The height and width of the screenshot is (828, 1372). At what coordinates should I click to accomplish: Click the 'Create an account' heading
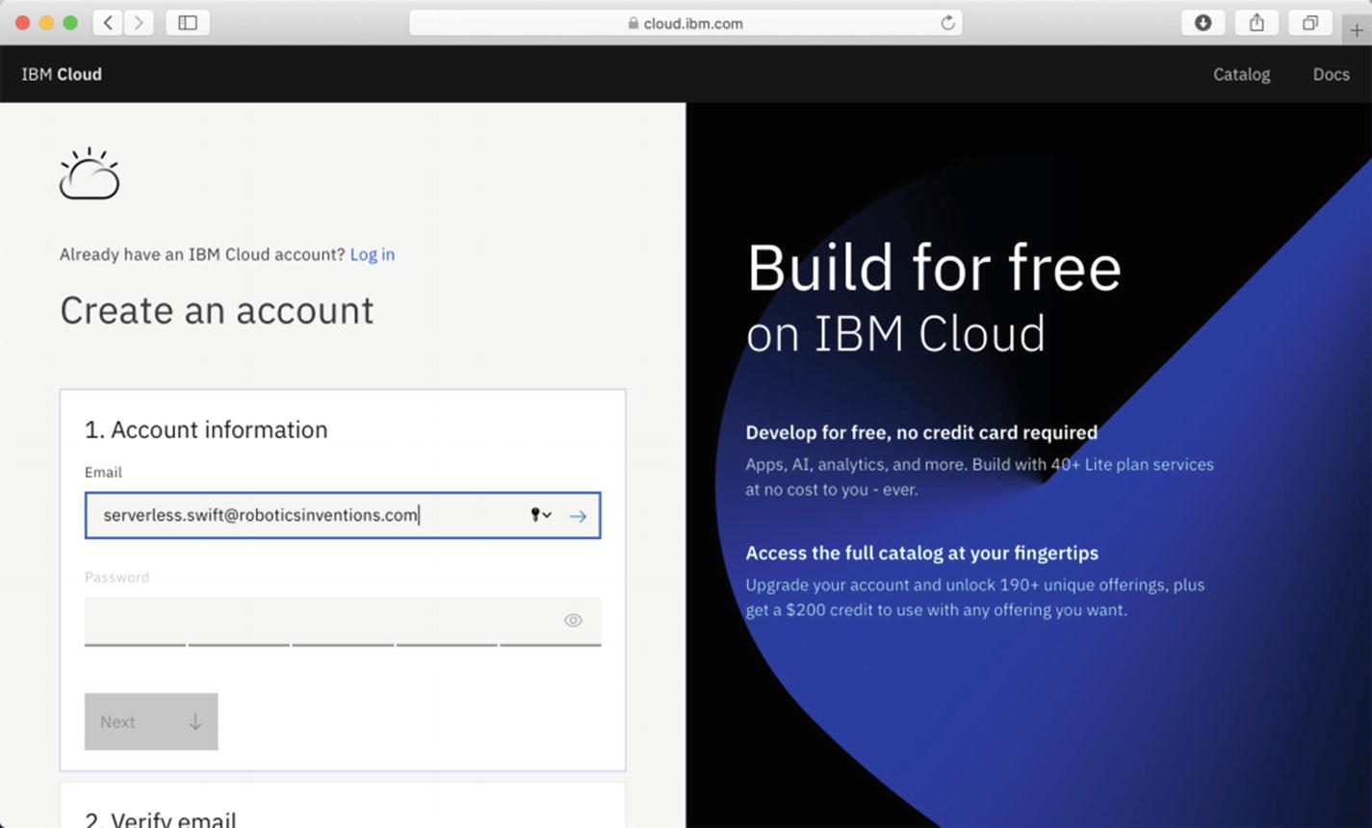[217, 311]
